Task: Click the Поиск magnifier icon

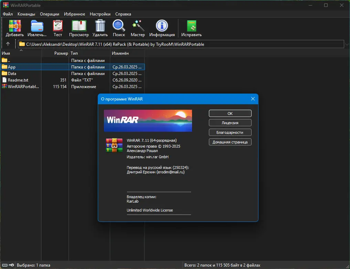Action: tap(119, 25)
